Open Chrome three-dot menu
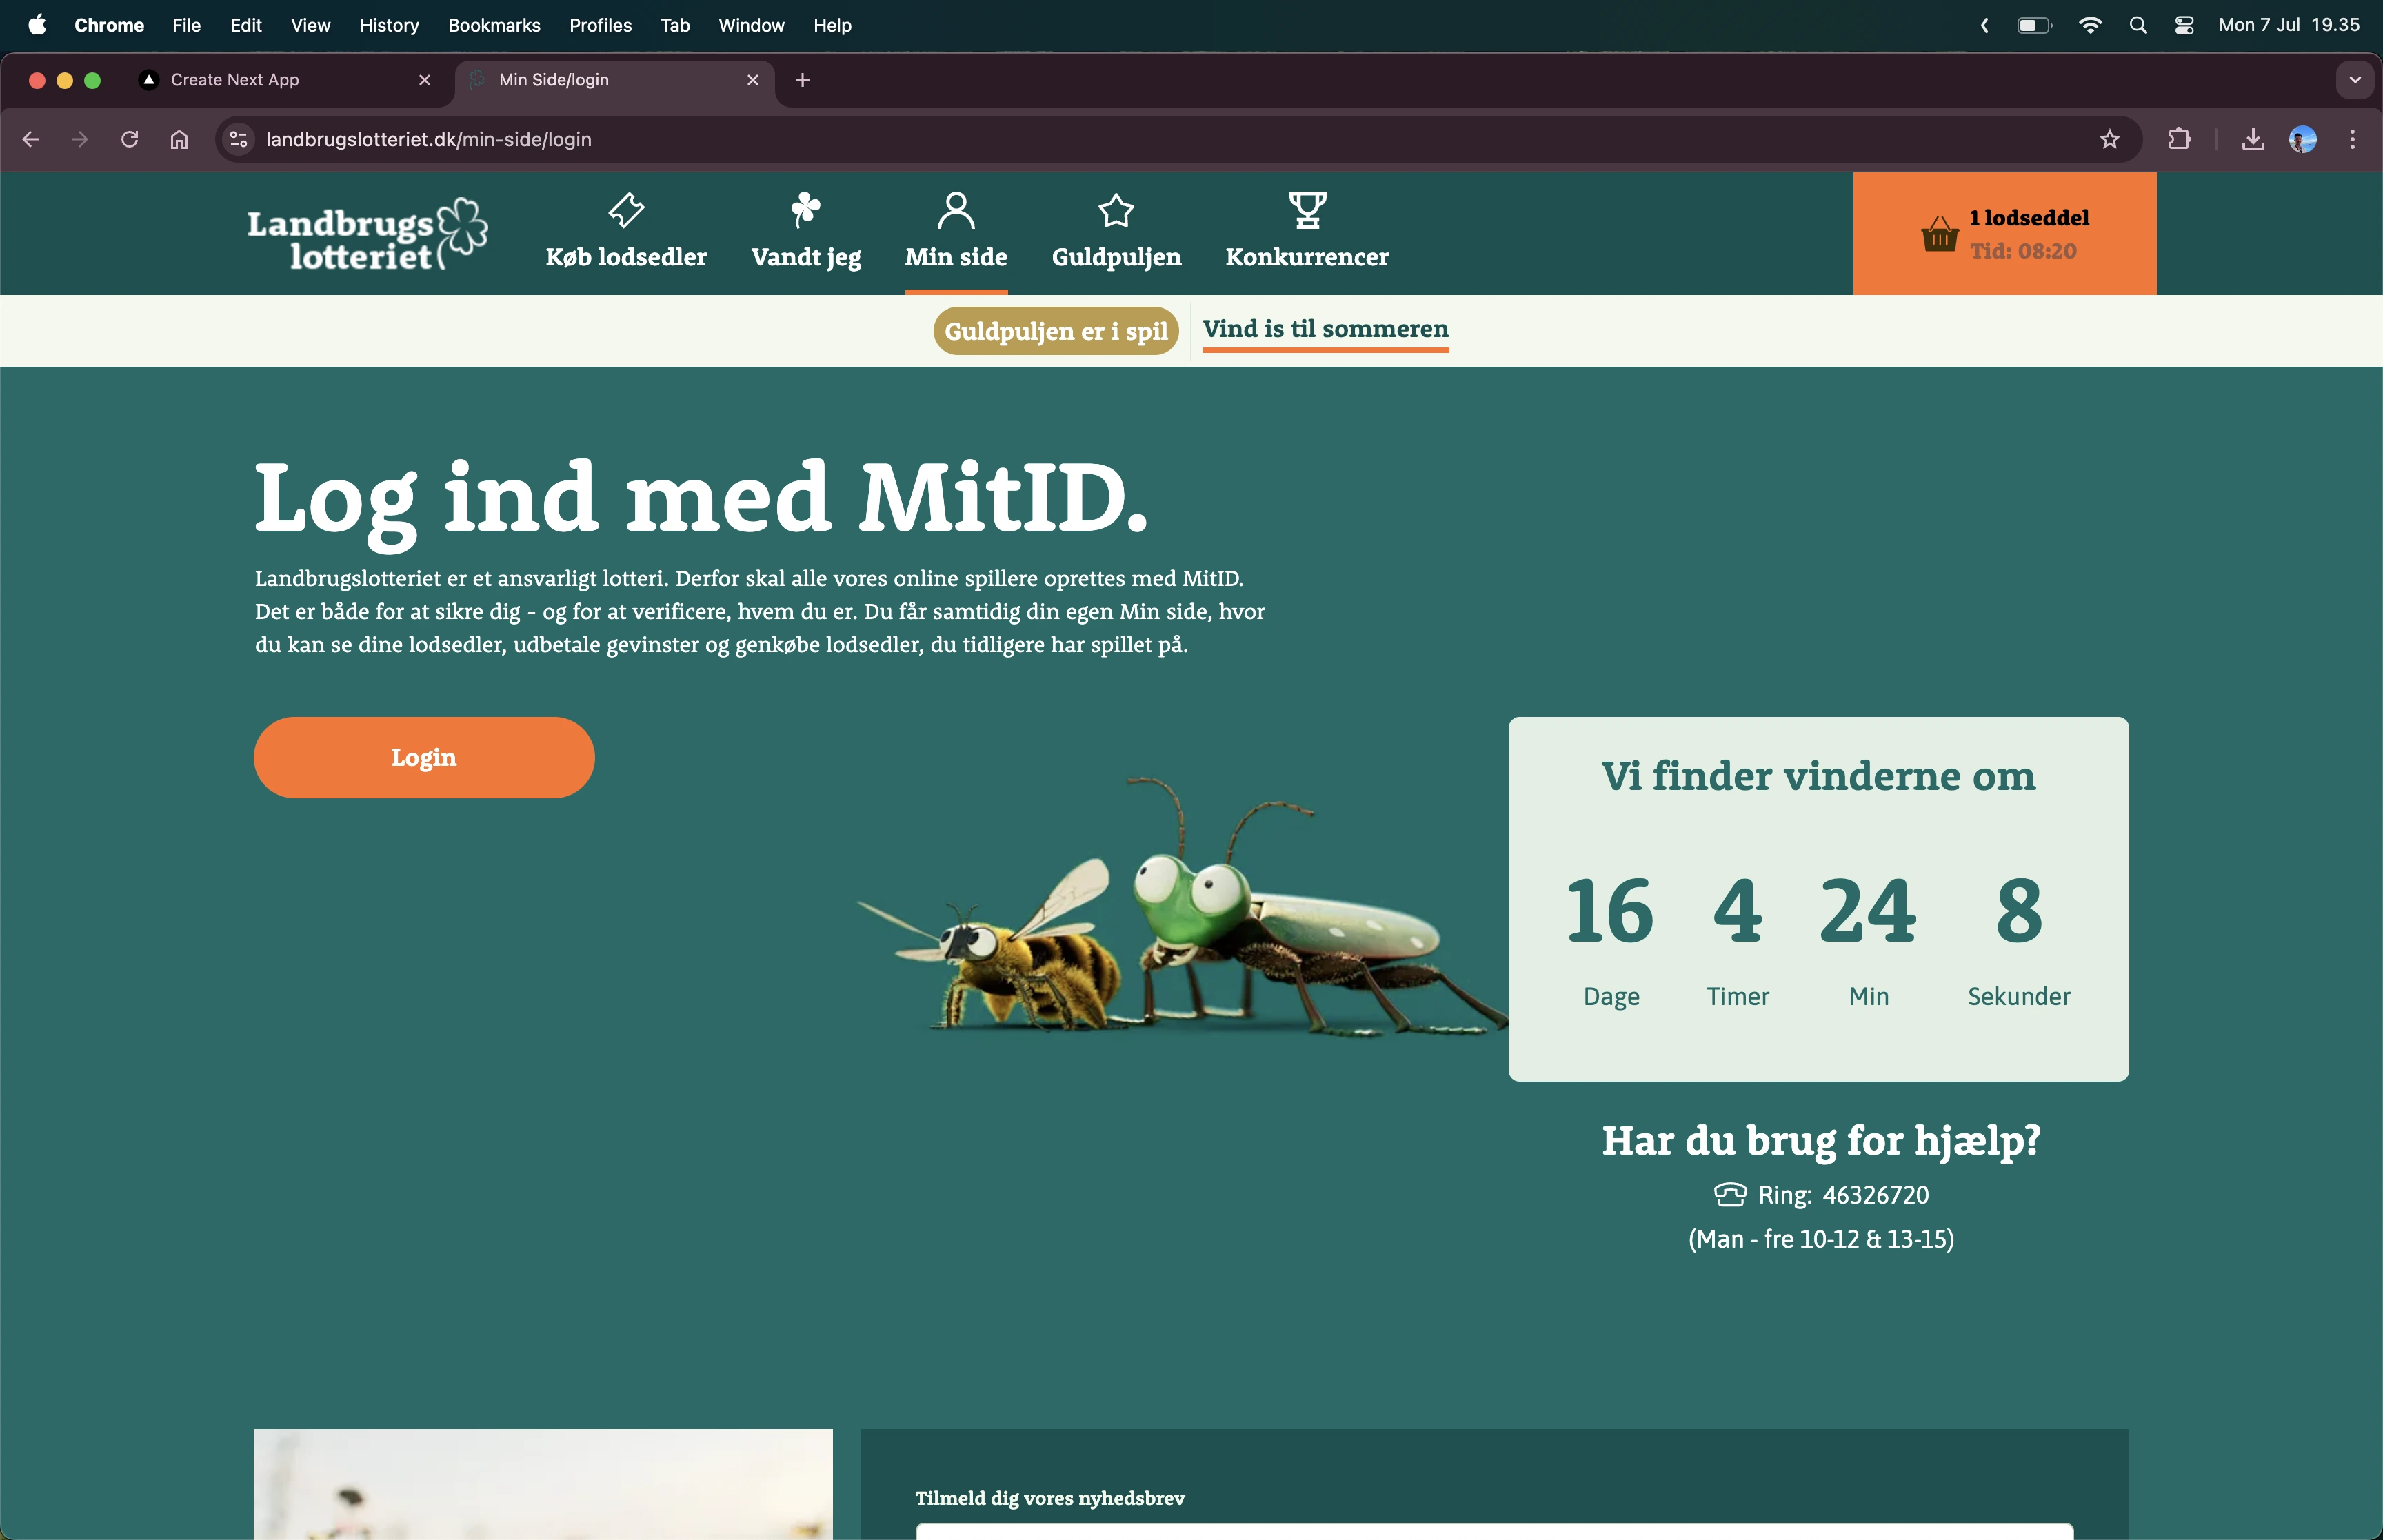Screen dimensions: 2383x1540 tap(2352, 139)
